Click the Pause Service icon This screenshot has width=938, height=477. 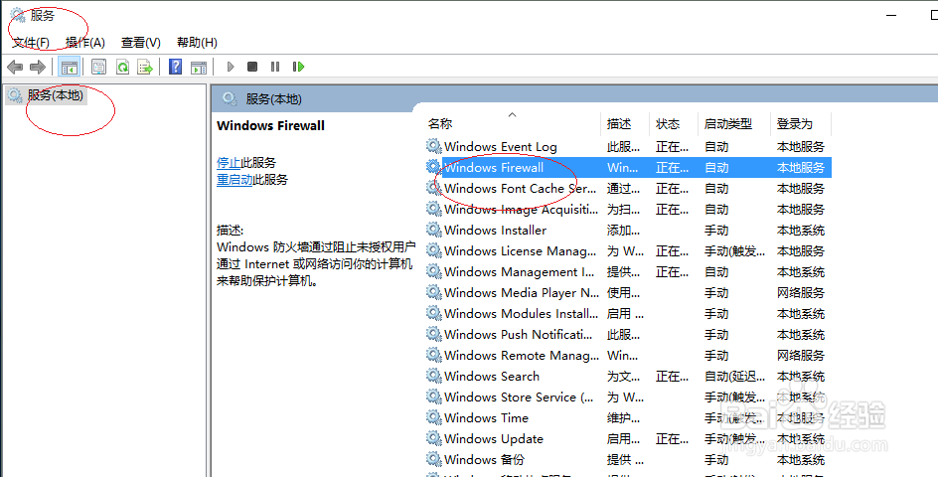point(275,67)
